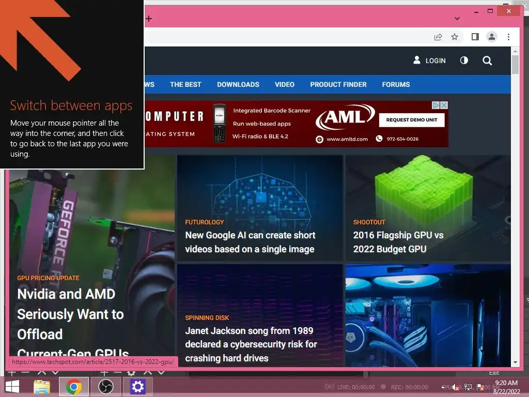Open Chrome tab search chevron
The image size is (529, 397).
[457, 19]
